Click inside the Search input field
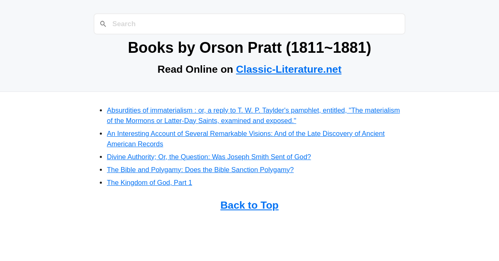This screenshot has height=261, width=499. tap(249, 24)
